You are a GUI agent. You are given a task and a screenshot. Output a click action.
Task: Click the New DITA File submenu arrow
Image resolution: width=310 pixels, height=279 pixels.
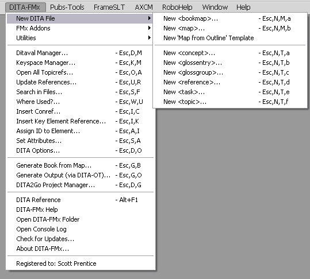150,18
